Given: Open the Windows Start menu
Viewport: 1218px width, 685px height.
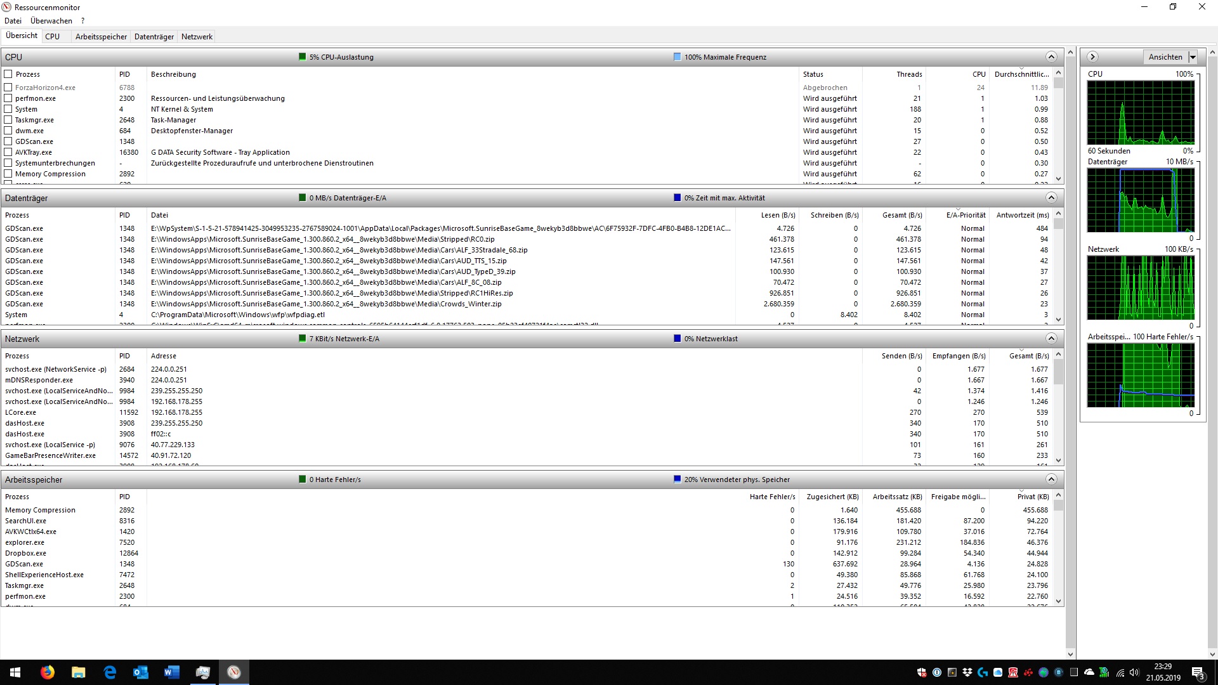Looking at the screenshot, I should coord(15,672).
